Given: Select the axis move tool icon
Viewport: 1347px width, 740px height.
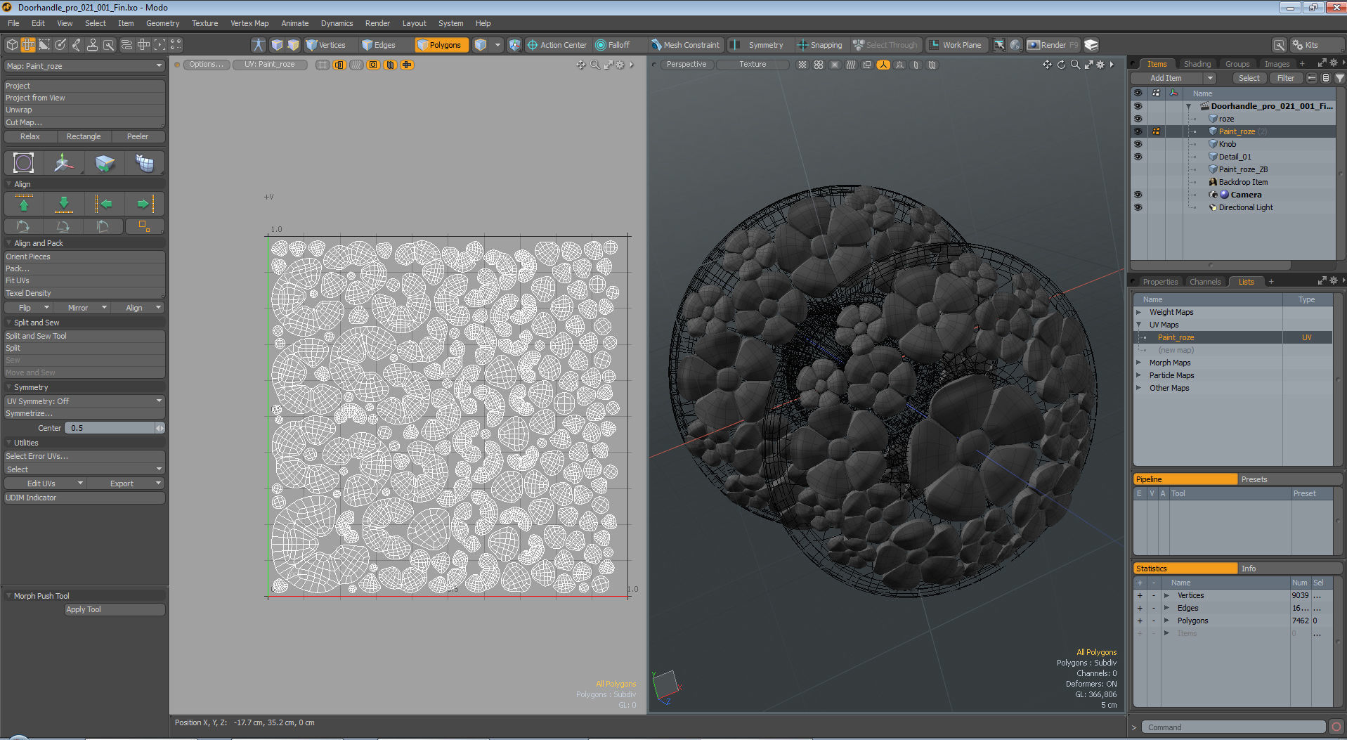Looking at the screenshot, I should click(64, 163).
